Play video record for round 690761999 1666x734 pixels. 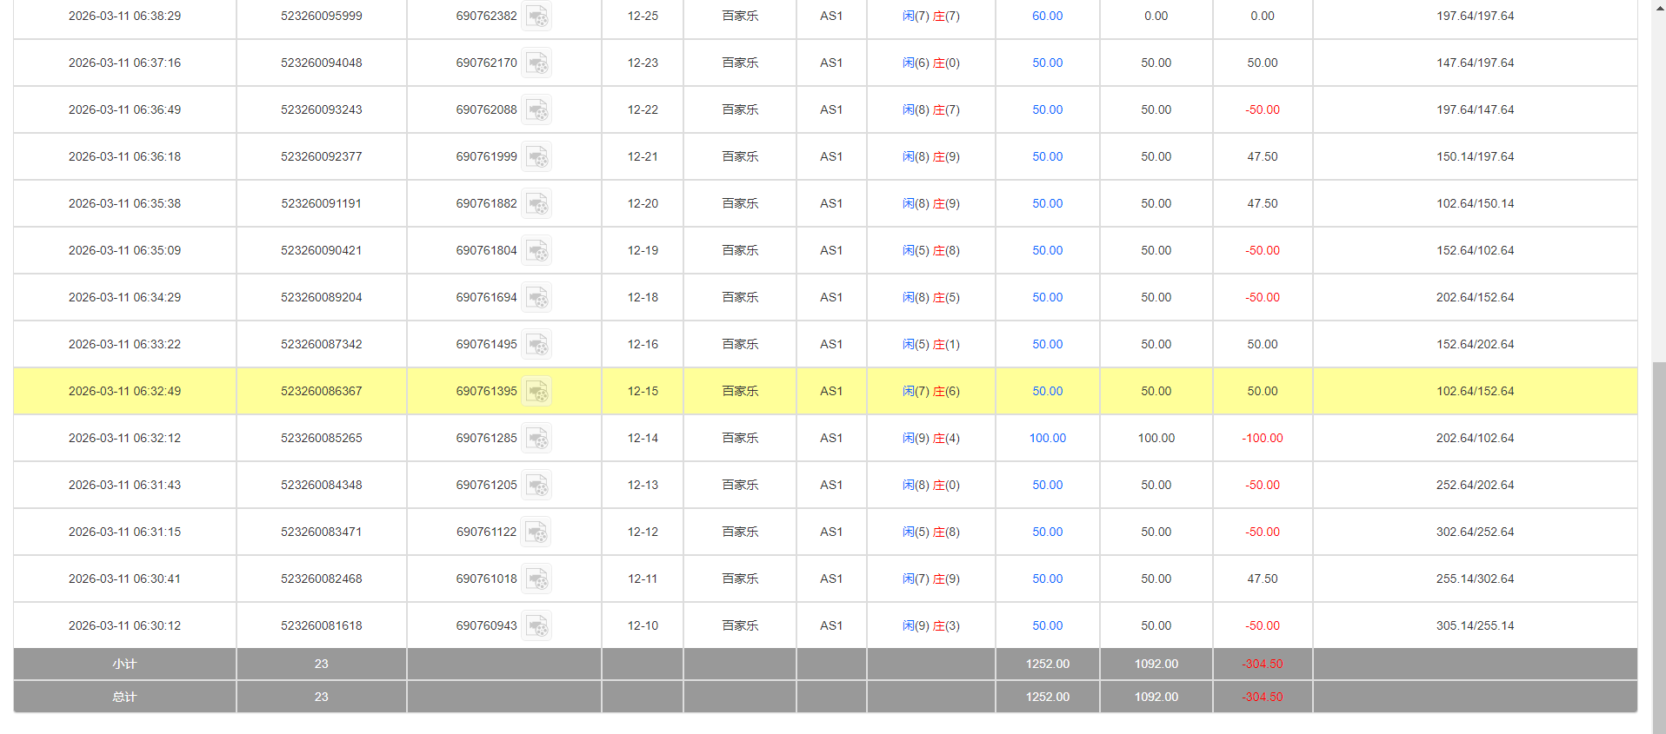coord(537,157)
